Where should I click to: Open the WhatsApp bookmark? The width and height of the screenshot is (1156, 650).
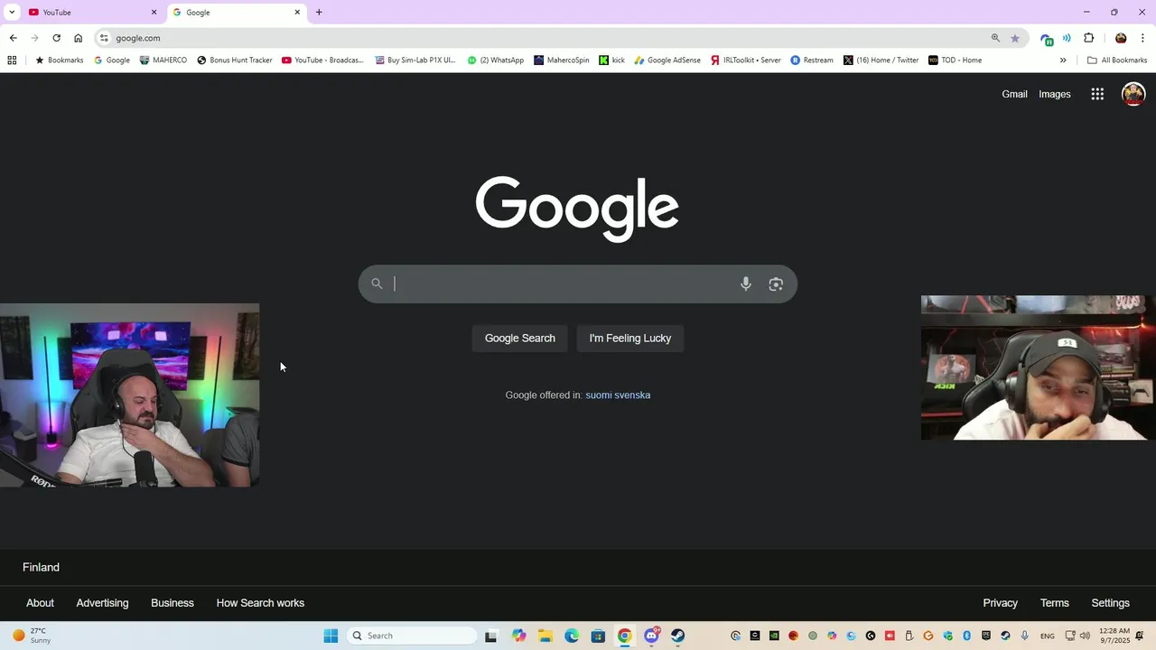496,60
